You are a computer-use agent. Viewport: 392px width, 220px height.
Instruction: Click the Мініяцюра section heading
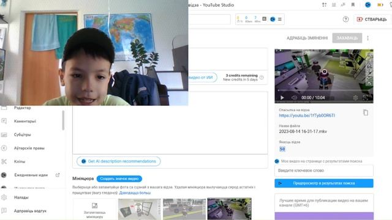(x=83, y=178)
